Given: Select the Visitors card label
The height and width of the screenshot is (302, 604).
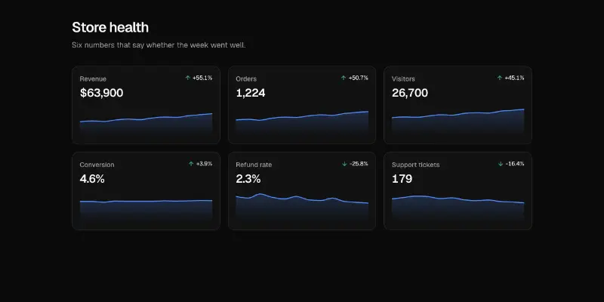Looking at the screenshot, I should coord(403,79).
